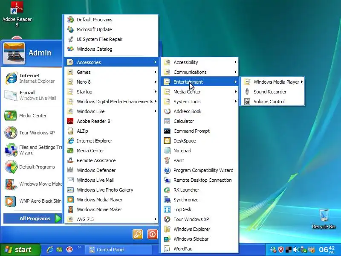Viewport: 341px width, 256px height.
Task: Click the red Turn Off Computer button
Action: (153, 234)
